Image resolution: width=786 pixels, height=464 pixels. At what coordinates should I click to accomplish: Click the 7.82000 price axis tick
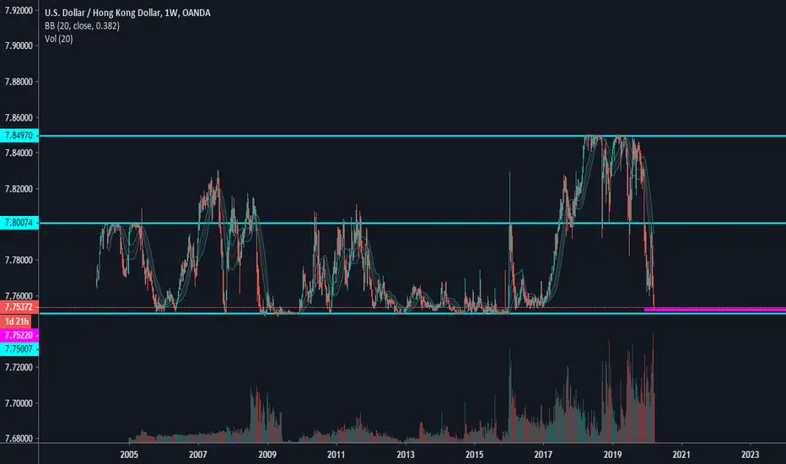click(19, 189)
